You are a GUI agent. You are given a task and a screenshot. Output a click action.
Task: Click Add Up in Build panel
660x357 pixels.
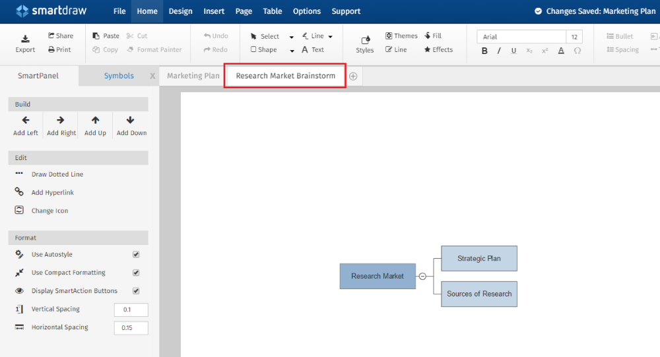coord(95,126)
